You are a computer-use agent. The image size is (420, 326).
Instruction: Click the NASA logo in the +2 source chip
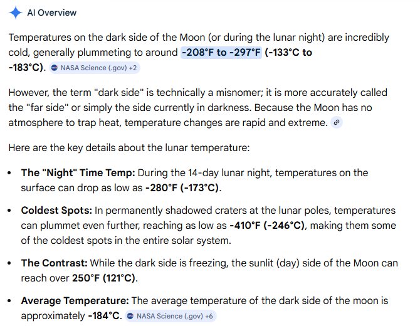(x=55, y=67)
